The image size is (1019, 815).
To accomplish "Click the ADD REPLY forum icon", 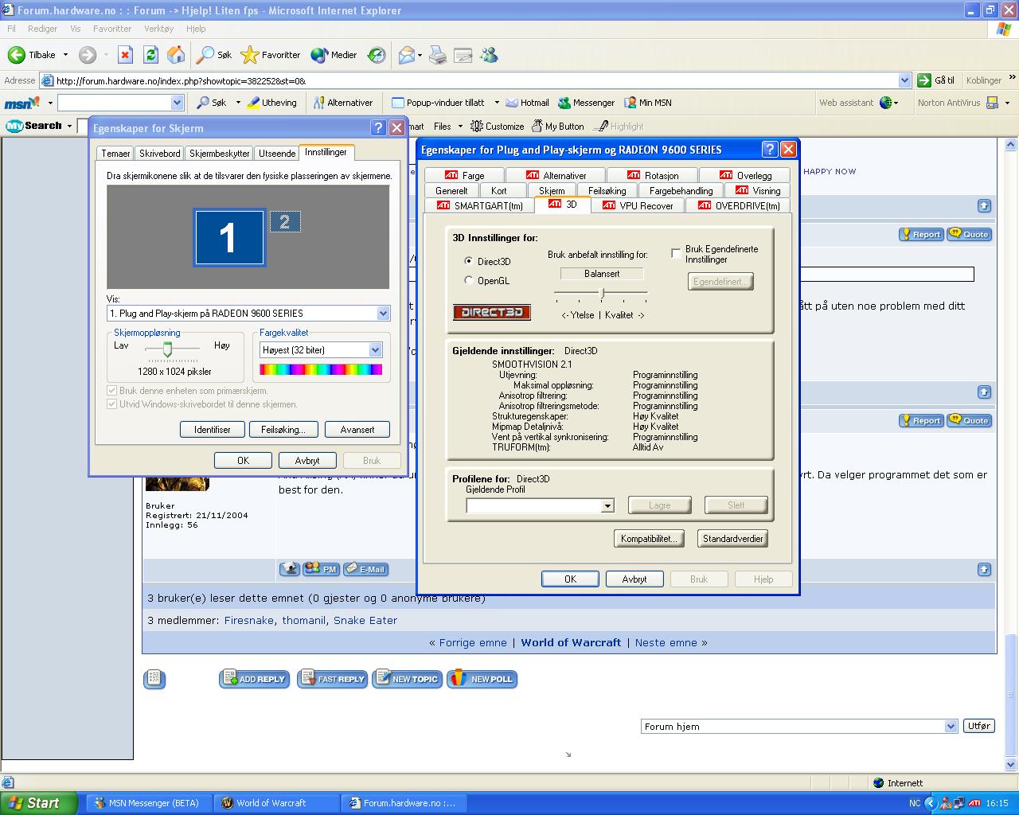I will pos(254,679).
